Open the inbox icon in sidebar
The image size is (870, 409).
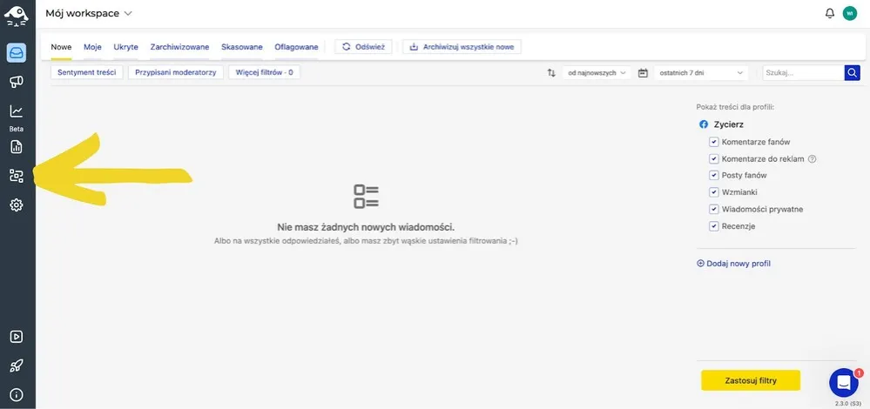point(16,53)
